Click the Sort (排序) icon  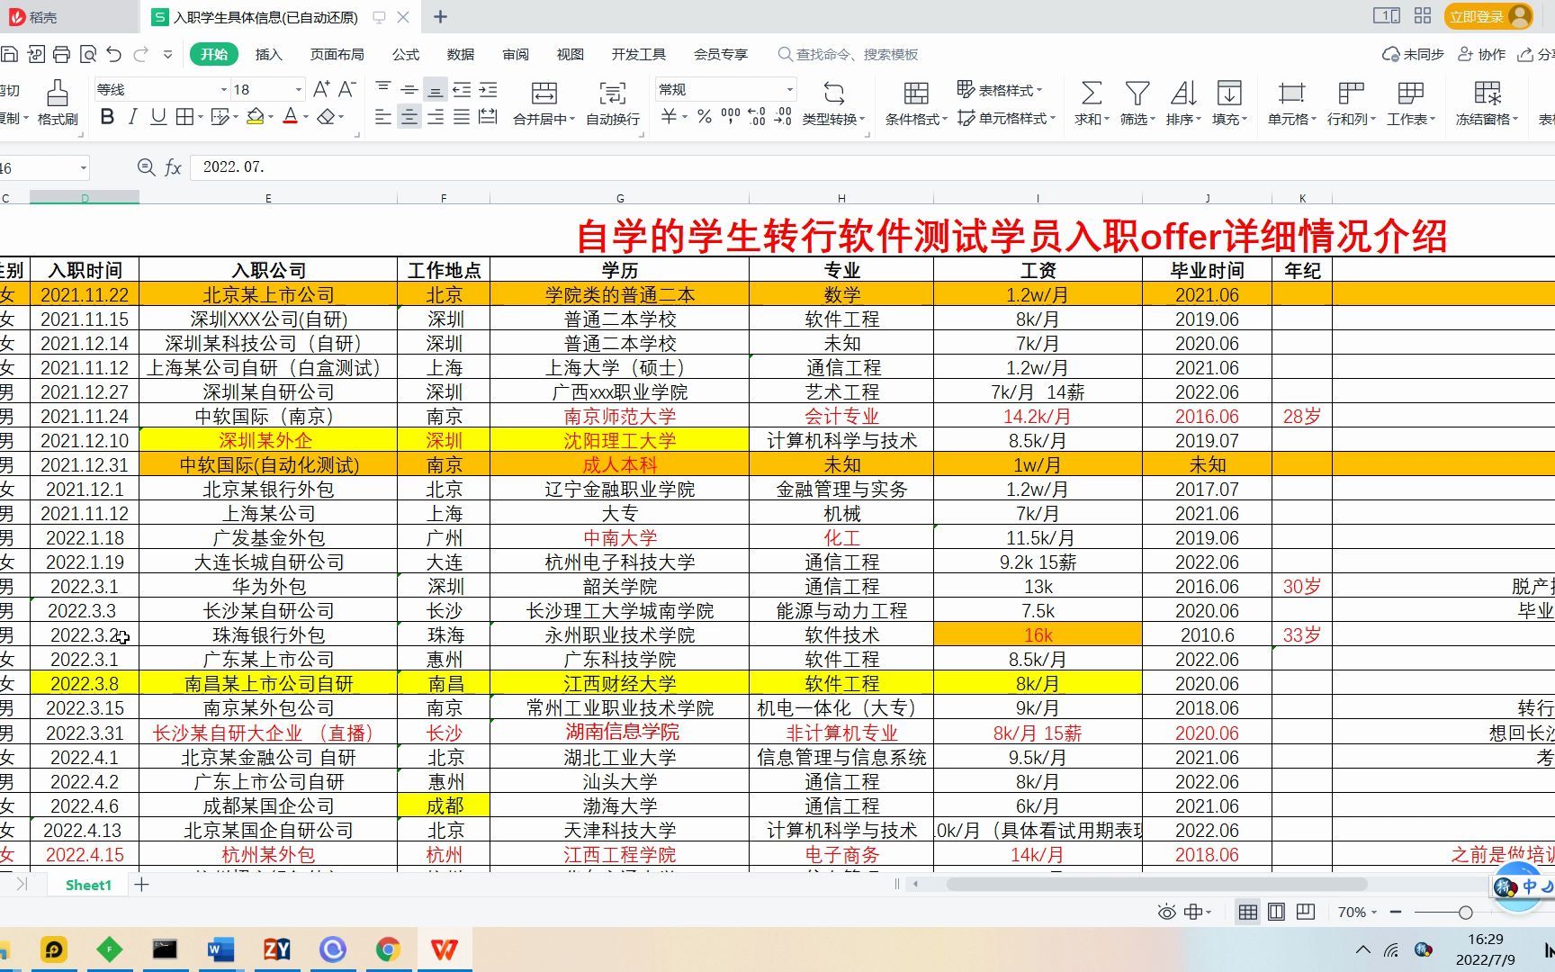(1183, 93)
